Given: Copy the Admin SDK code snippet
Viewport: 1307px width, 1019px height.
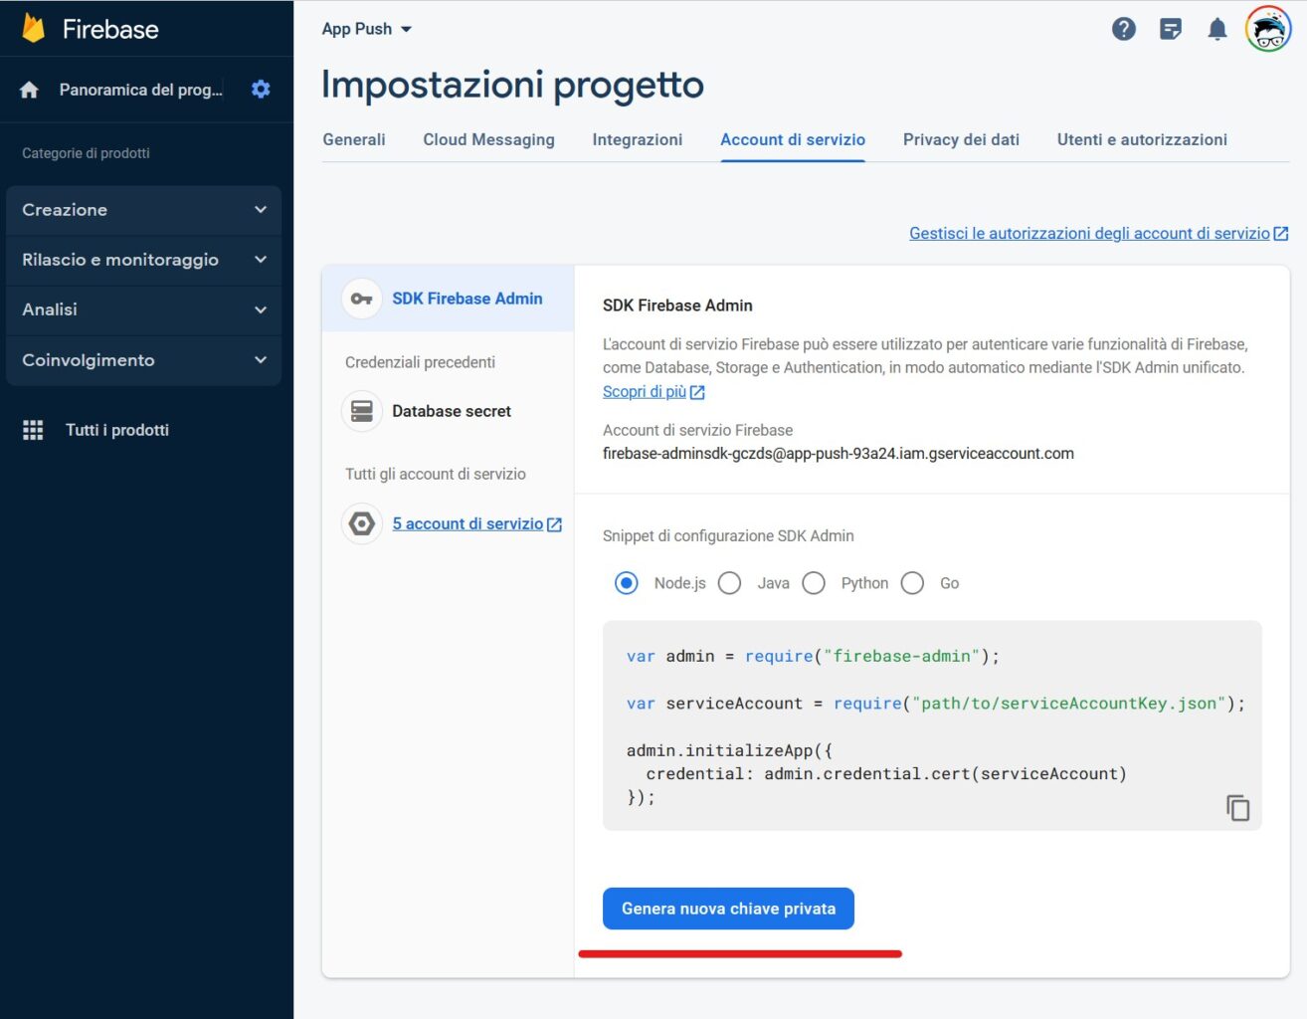Looking at the screenshot, I should (x=1237, y=808).
